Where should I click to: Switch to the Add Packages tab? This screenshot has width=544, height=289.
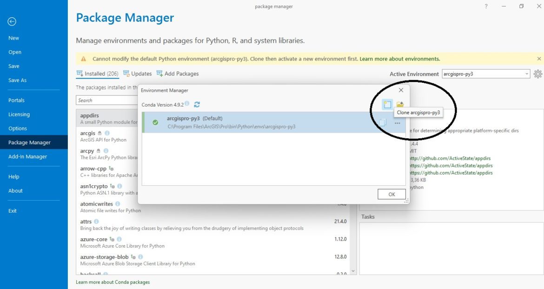coord(178,74)
